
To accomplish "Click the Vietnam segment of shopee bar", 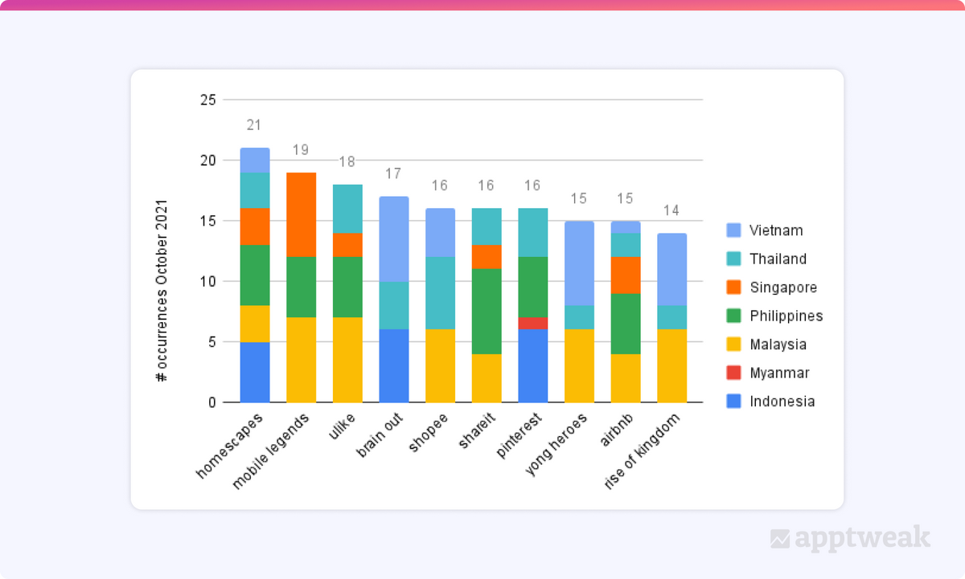I will click(x=440, y=233).
